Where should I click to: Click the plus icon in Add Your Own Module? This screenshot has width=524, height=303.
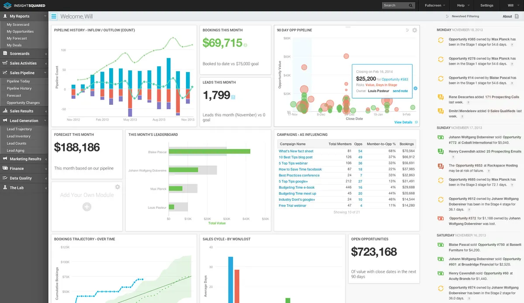click(86, 207)
